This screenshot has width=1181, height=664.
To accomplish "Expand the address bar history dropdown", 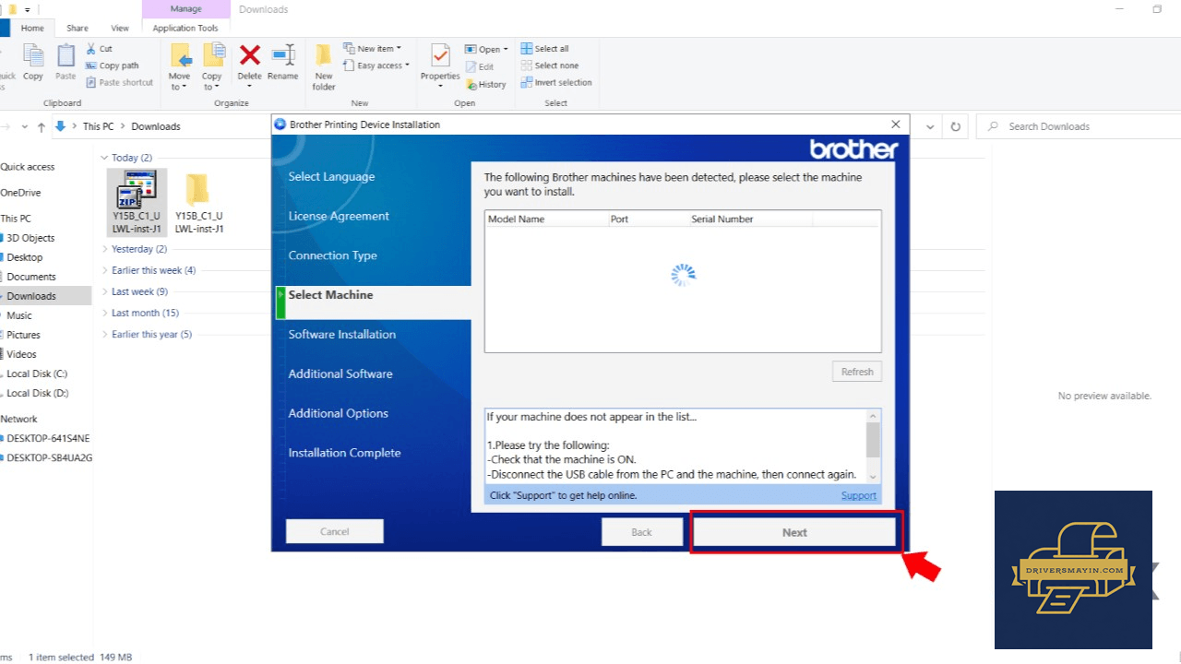I will pos(930,126).
